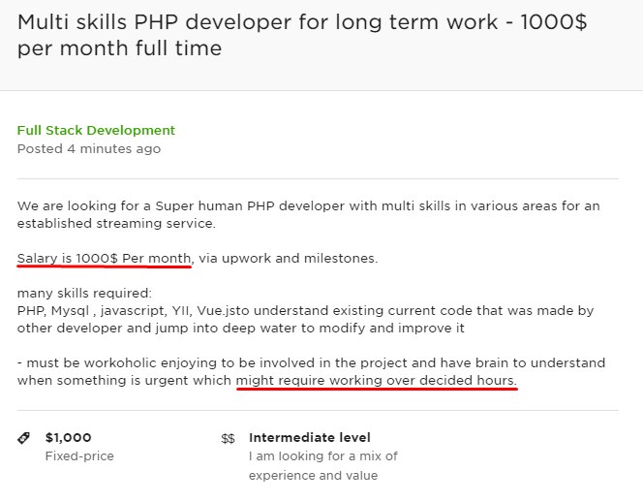The height and width of the screenshot is (502, 643).
Task: Click the 'many skills required:' line
Action: click(x=84, y=293)
